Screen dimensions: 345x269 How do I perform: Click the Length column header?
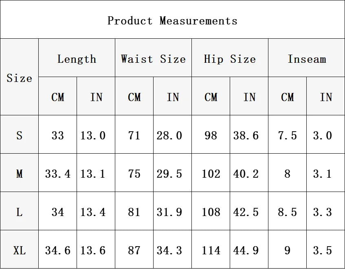[77, 59]
